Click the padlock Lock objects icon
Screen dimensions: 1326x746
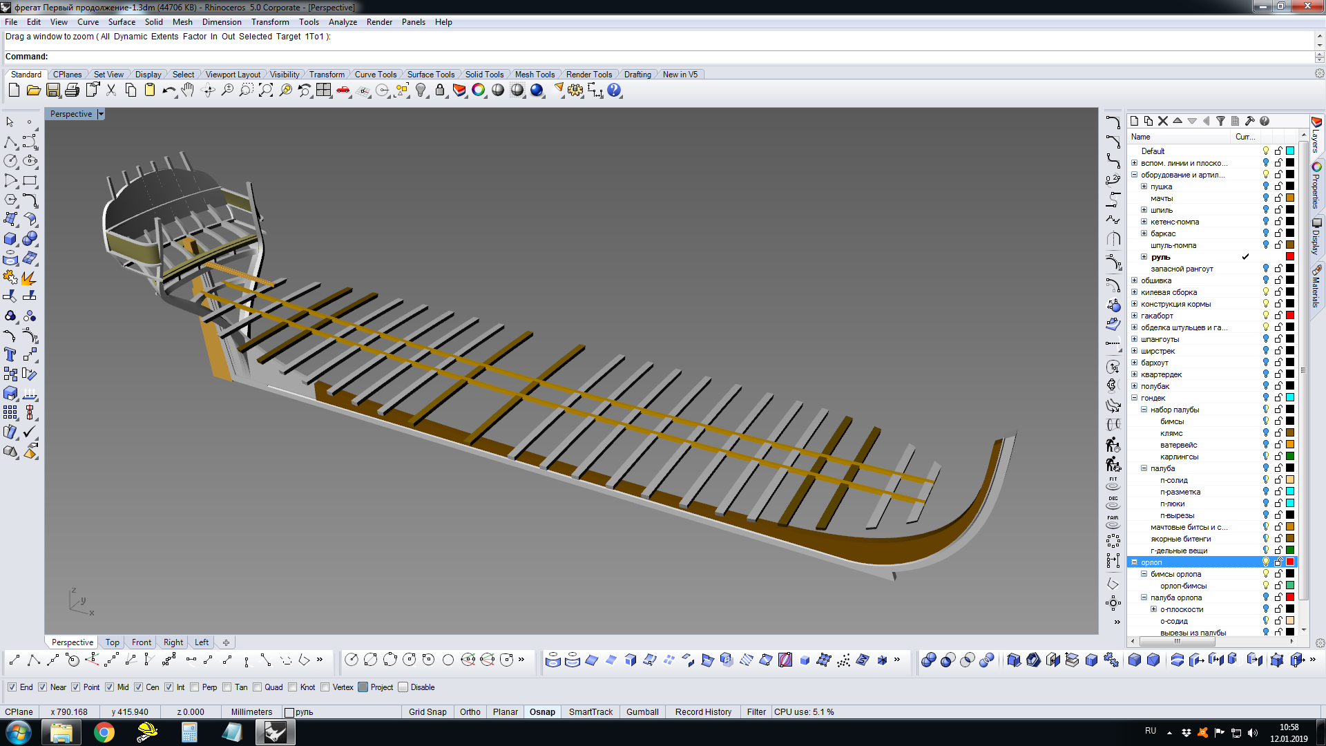tap(440, 90)
